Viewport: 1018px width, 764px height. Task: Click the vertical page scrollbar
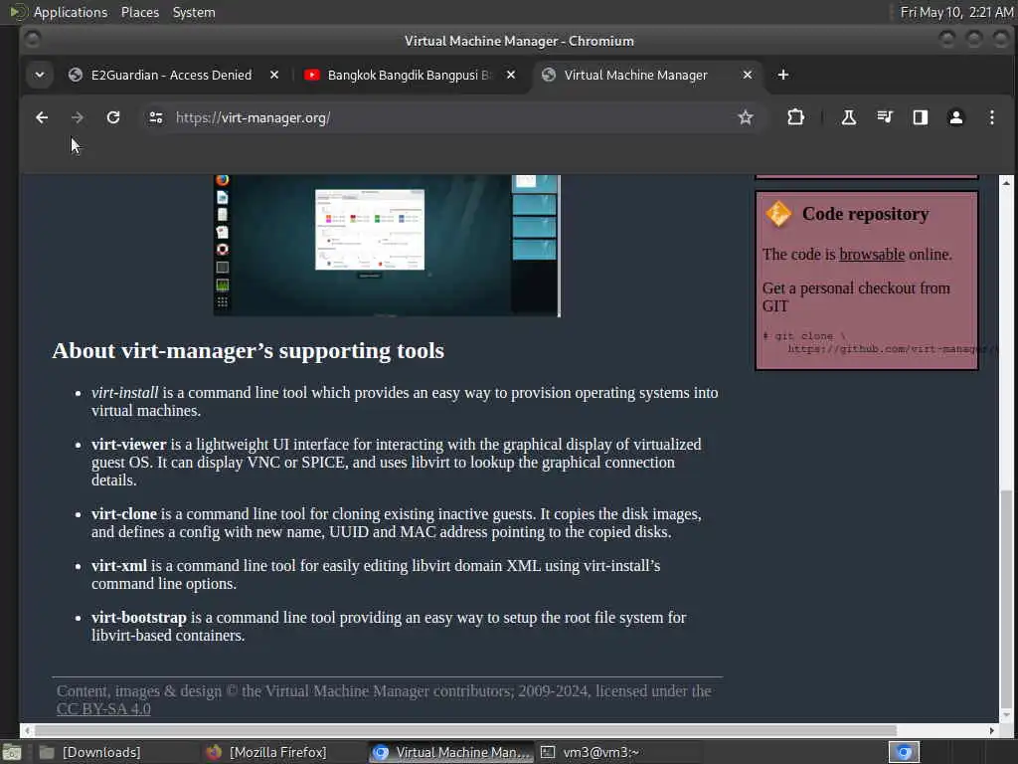tap(1006, 598)
